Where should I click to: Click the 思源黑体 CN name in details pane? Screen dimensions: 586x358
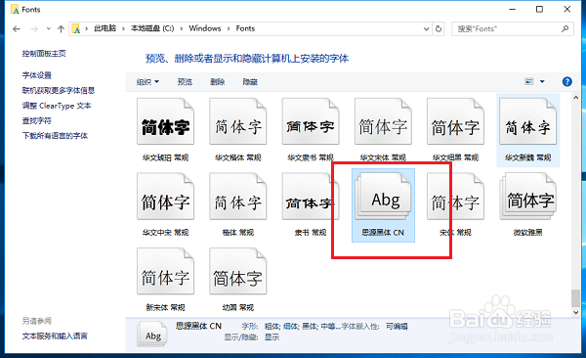pos(198,326)
